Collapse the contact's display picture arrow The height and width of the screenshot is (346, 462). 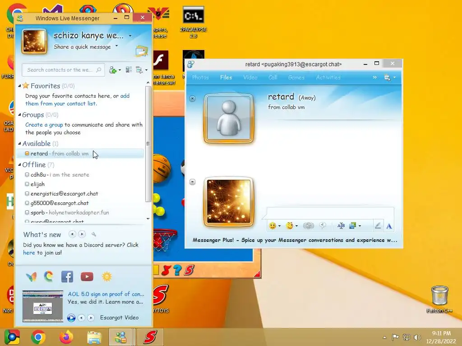(192, 98)
